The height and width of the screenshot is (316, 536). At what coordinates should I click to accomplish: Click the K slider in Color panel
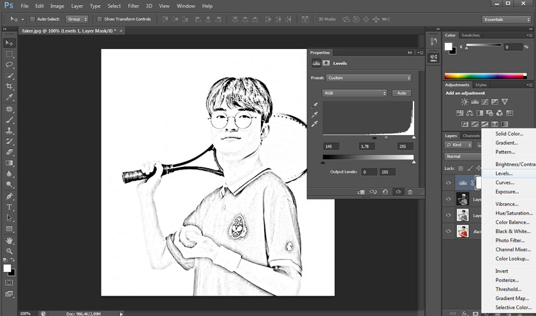484,45
